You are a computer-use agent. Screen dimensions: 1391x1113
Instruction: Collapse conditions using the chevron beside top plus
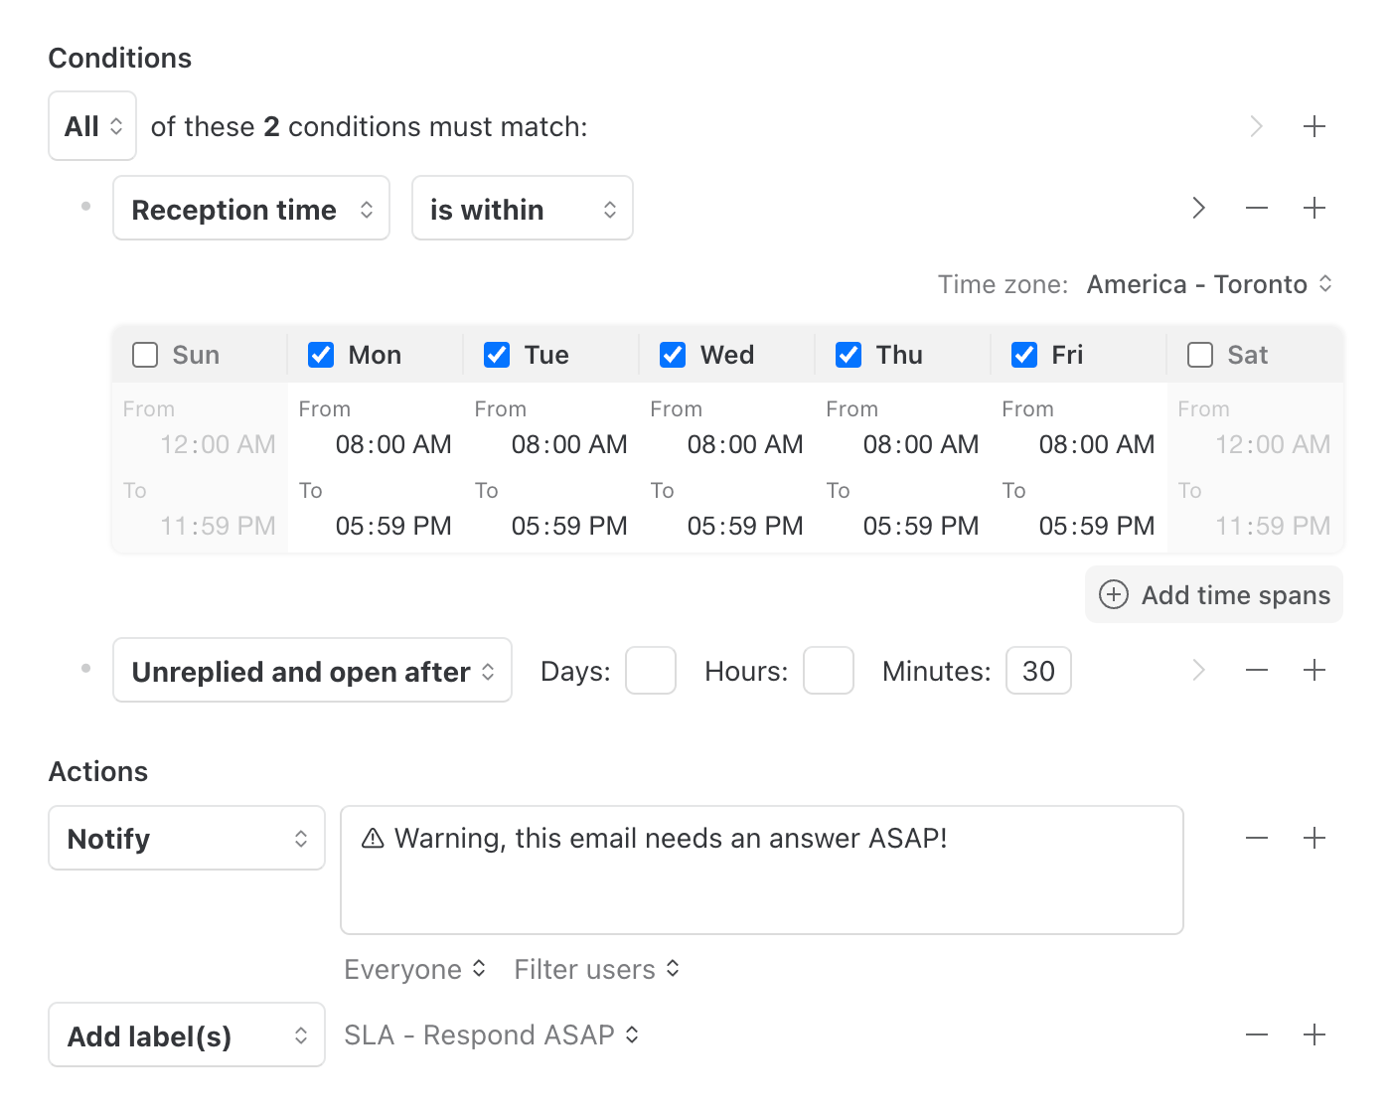pyautogui.click(x=1256, y=126)
